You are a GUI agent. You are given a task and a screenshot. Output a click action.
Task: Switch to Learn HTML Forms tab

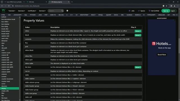tap(14, 2)
